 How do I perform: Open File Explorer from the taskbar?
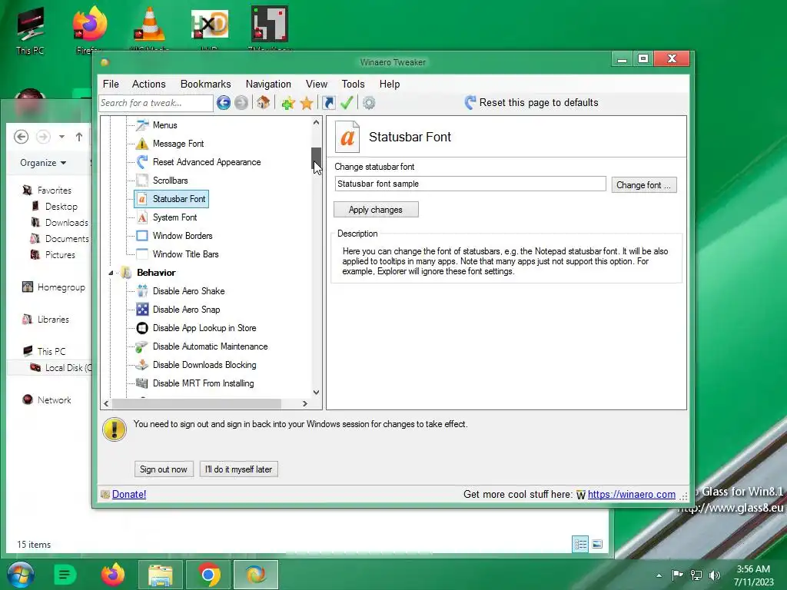[161, 575]
